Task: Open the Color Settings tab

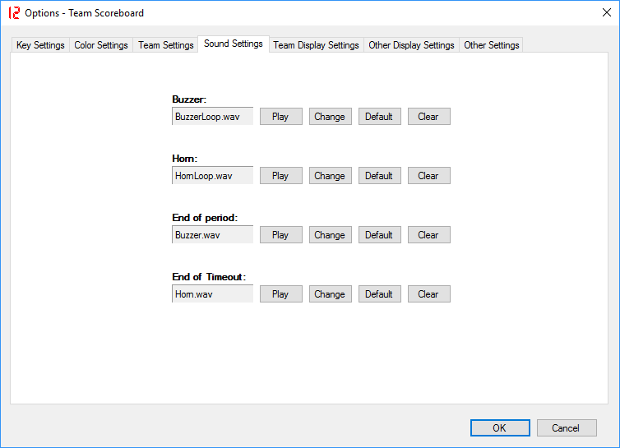Action: (101, 45)
